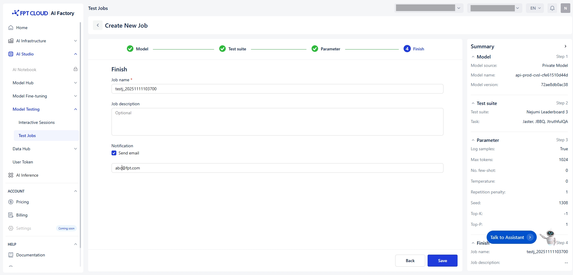This screenshot has height=275, width=573.
Task: Collapse the Summary panel with arrow
Action: 565,46
